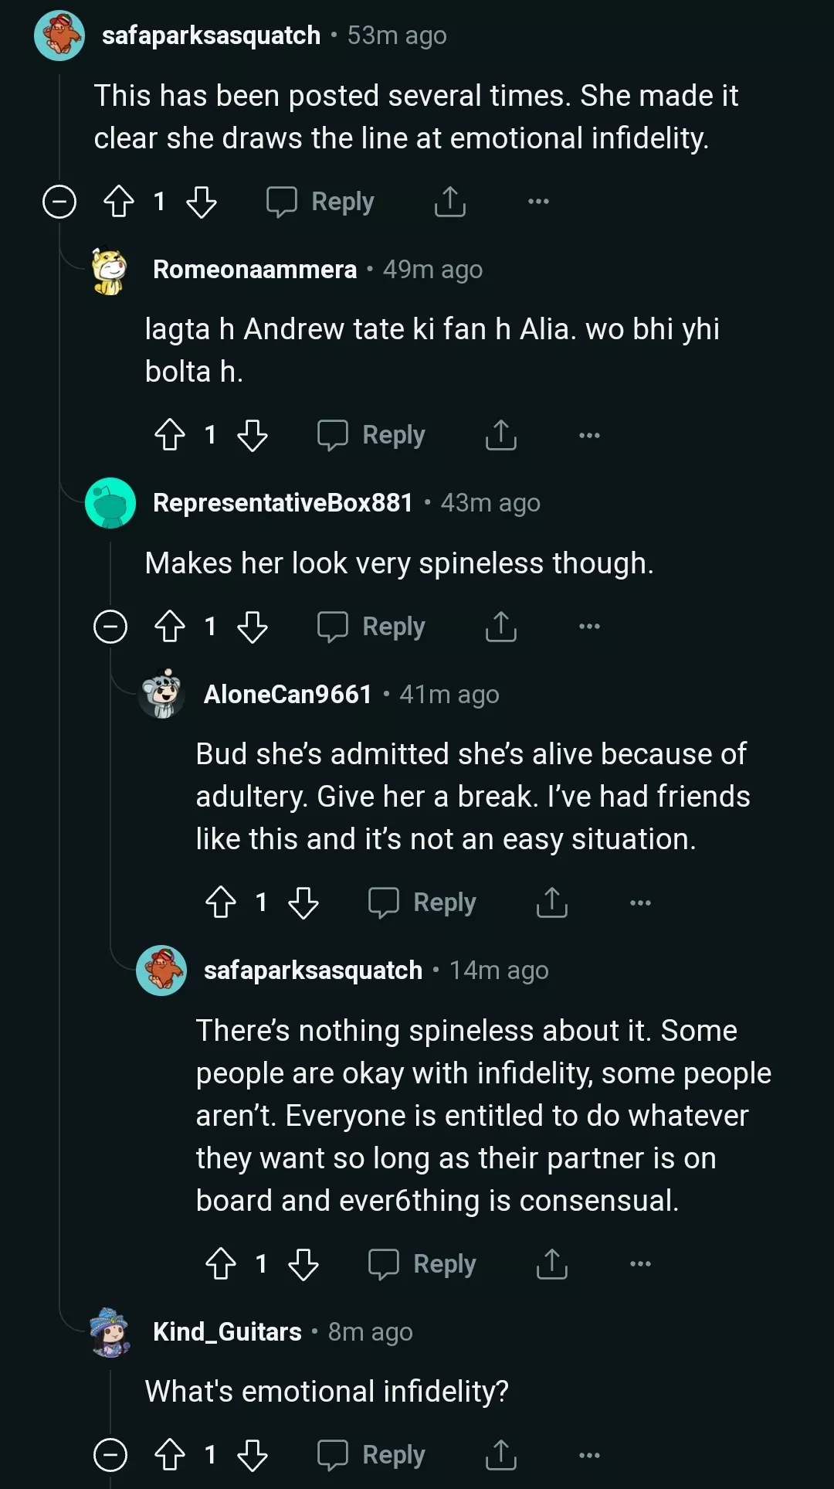Open RepresentativeBox881's profile
The height and width of the screenshot is (1489, 834).
tap(283, 501)
